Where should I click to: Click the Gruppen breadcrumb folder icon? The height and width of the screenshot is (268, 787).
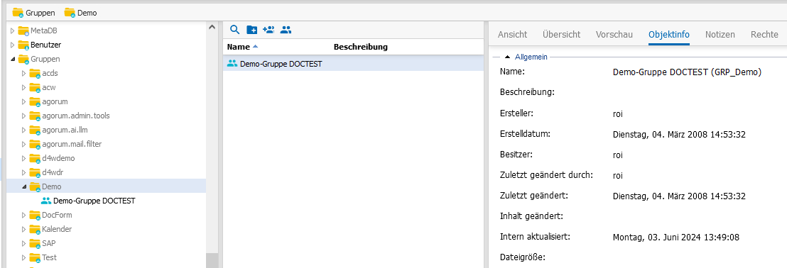click(18, 13)
